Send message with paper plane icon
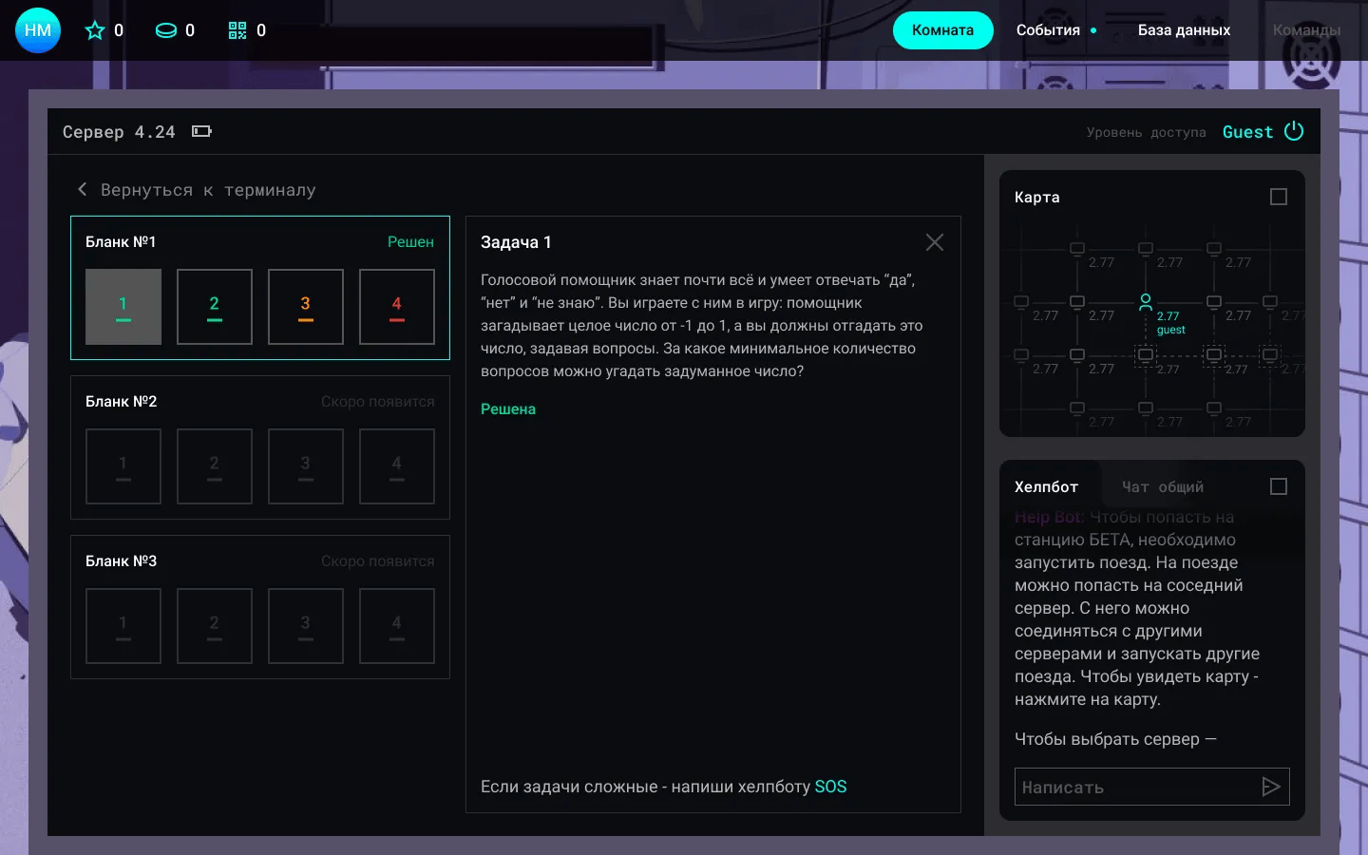This screenshot has height=855, width=1368. pyautogui.click(x=1271, y=787)
